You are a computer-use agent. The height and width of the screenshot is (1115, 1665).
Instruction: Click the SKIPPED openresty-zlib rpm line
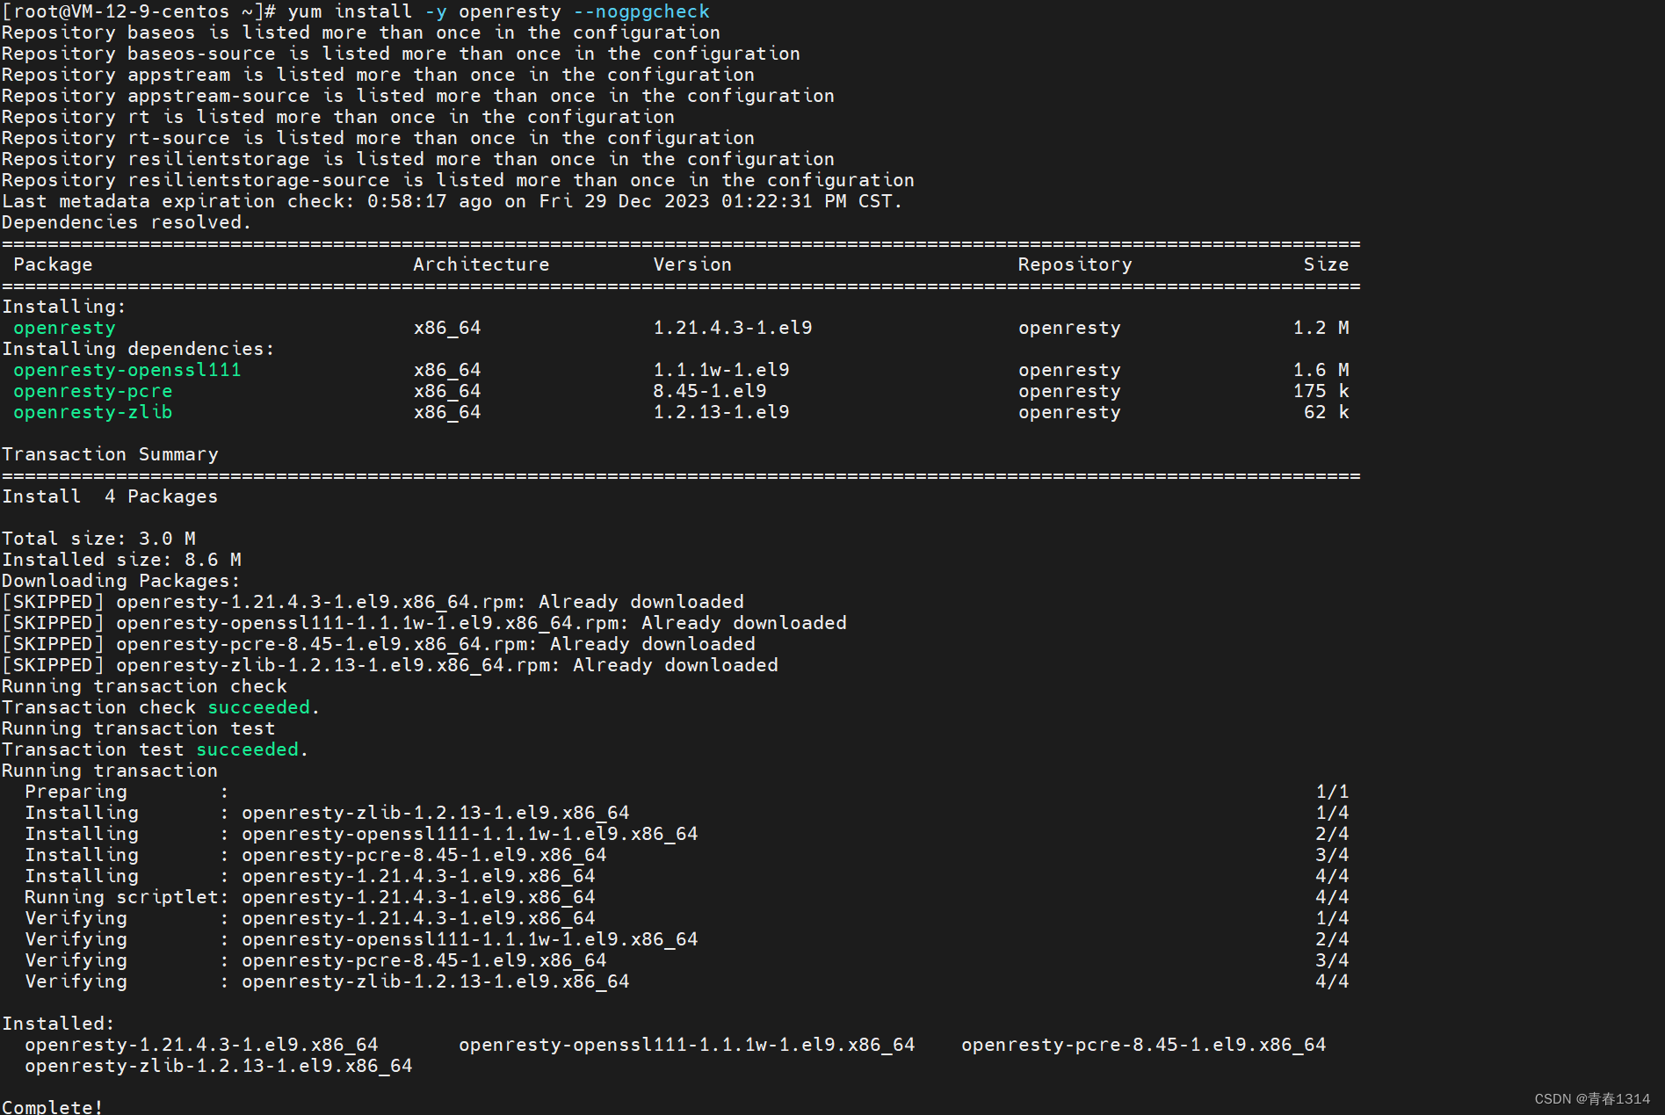[x=390, y=665]
